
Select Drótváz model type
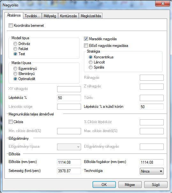point(15,44)
